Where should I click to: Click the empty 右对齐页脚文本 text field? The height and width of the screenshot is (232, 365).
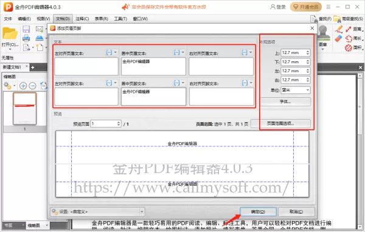pyautogui.click(x=221, y=97)
